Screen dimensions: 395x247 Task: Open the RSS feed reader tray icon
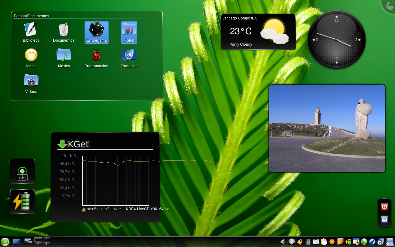click(340, 242)
